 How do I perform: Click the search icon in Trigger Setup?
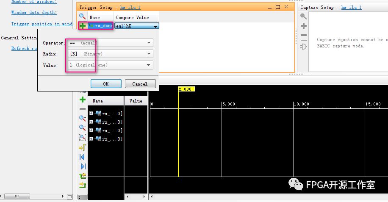[83, 17]
